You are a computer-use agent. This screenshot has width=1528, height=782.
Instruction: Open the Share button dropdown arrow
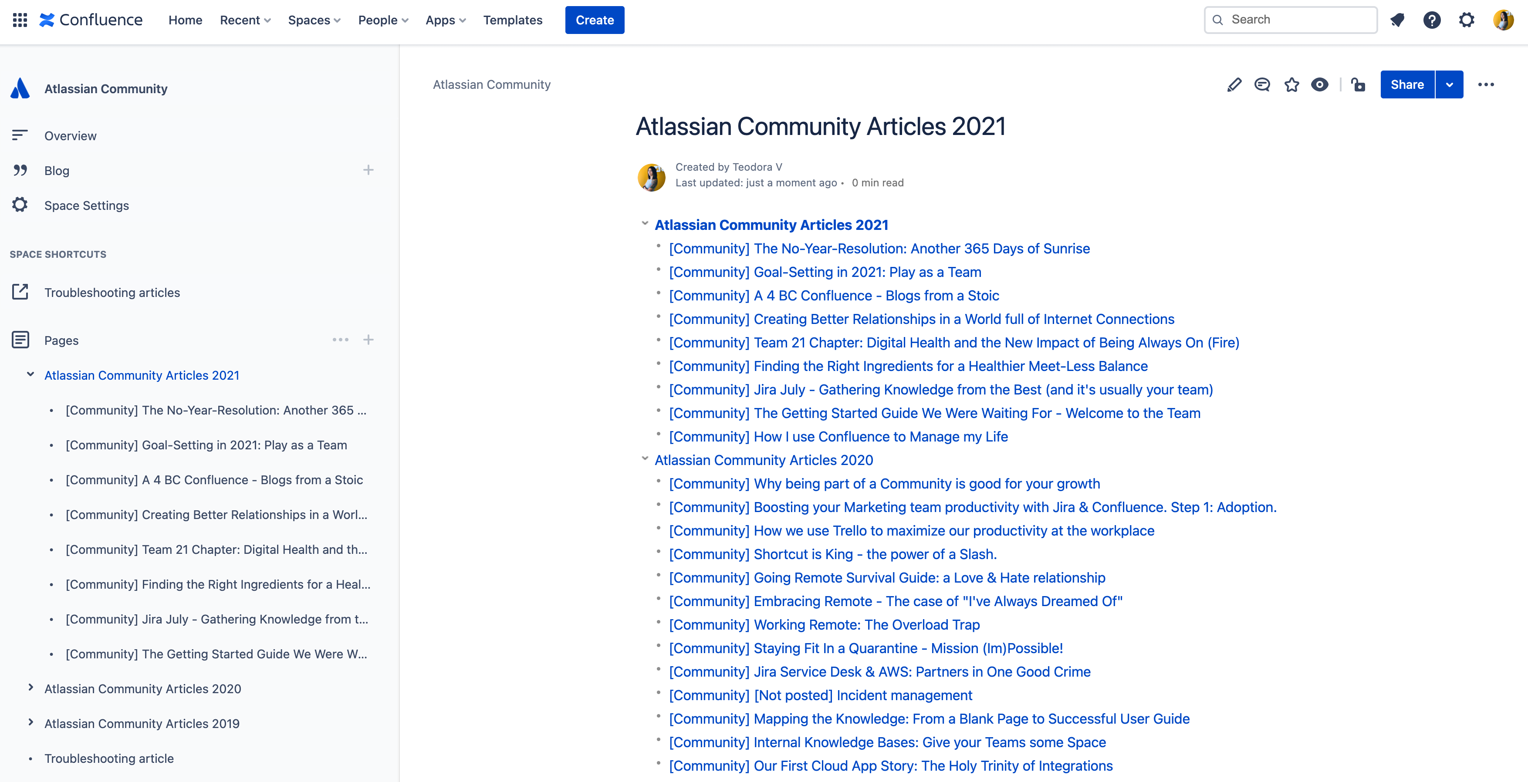(x=1449, y=85)
